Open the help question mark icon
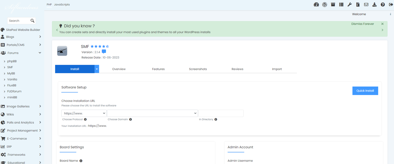This screenshot has width=394, height=164. pyautogui.click(x=383, y=4)
